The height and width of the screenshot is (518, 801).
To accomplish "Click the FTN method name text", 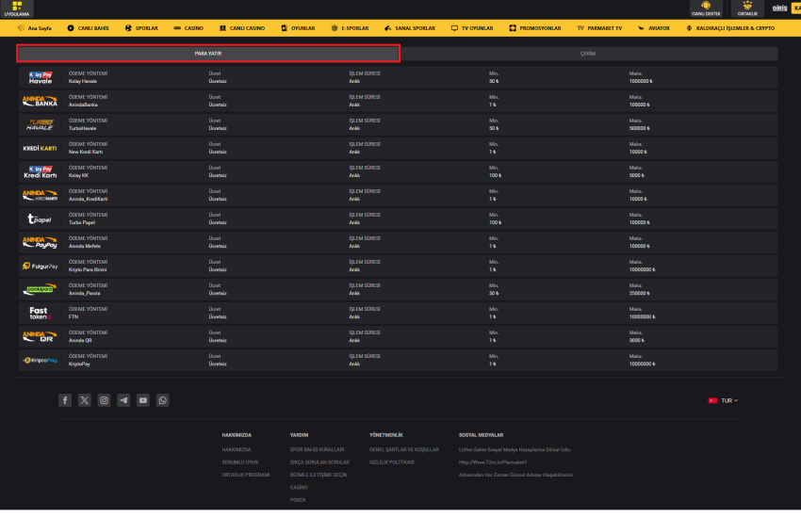I will pyautogui.click(x=74, y=317).
